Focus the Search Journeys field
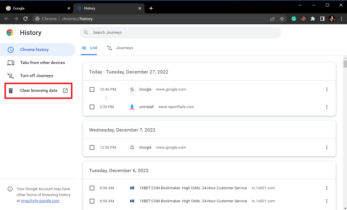This screenshot has height=210, width=347. [x=180, y=33]
